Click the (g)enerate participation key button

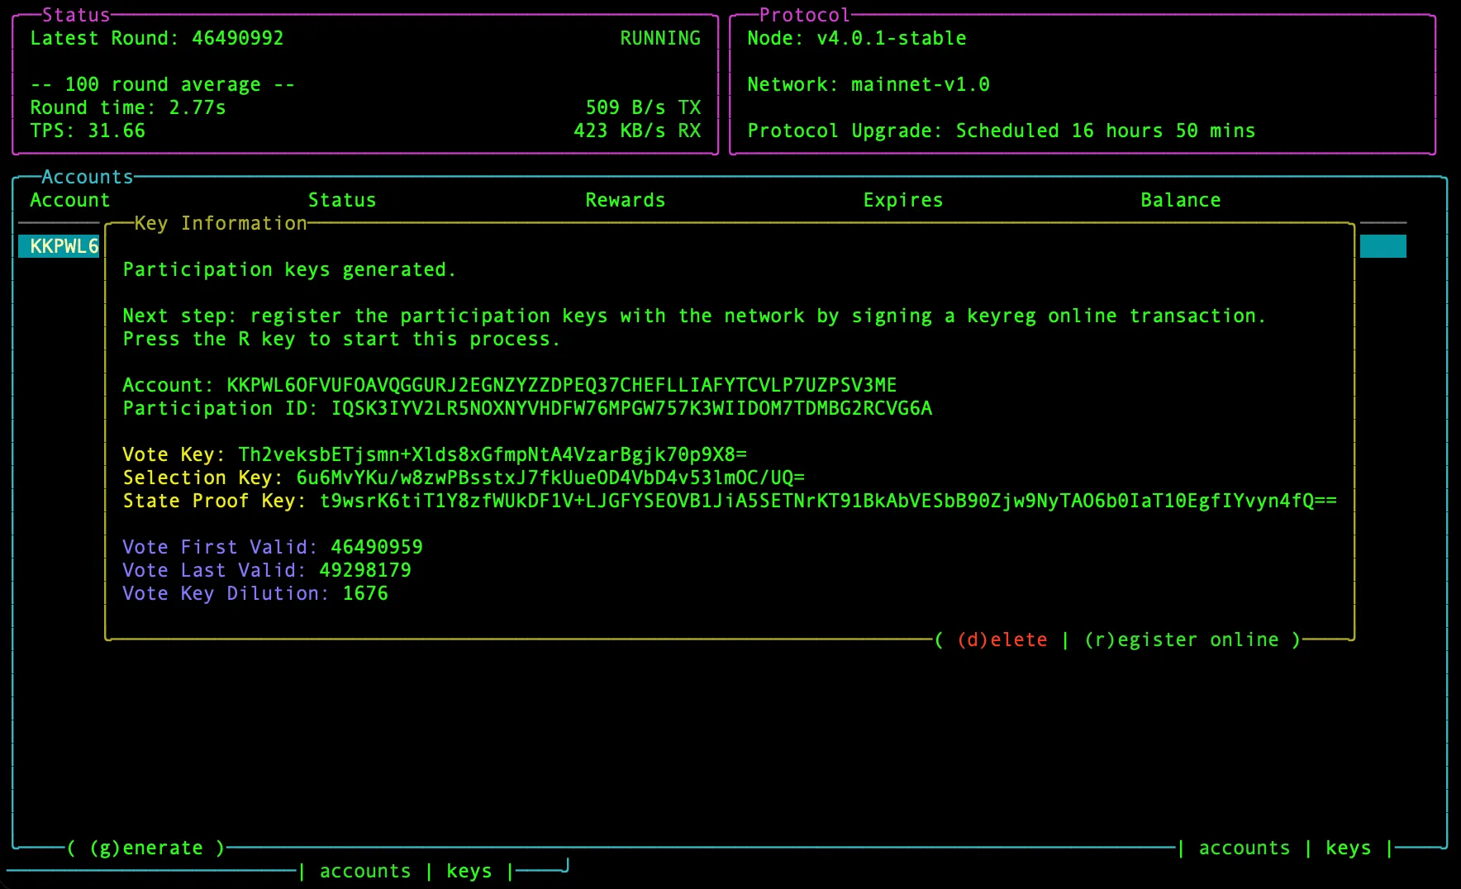click(x=147, y=848)
